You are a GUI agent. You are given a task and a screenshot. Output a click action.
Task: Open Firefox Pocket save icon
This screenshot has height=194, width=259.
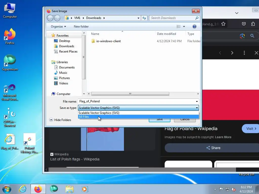[x=244, y=24]
